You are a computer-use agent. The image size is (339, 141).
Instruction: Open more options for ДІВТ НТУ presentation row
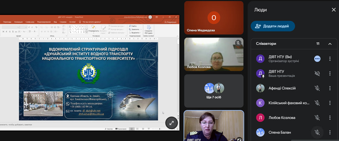[330, 73]
